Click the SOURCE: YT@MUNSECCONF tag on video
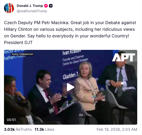This screenshot has height=135, width=142. [23, 54]
